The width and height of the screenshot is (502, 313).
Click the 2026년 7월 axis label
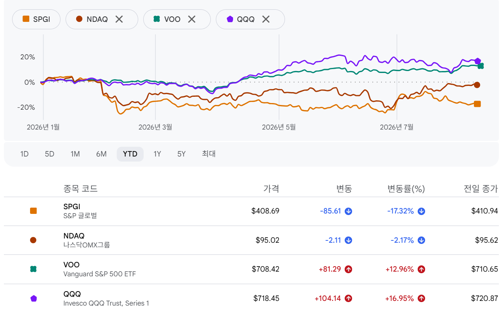point(397,127)
